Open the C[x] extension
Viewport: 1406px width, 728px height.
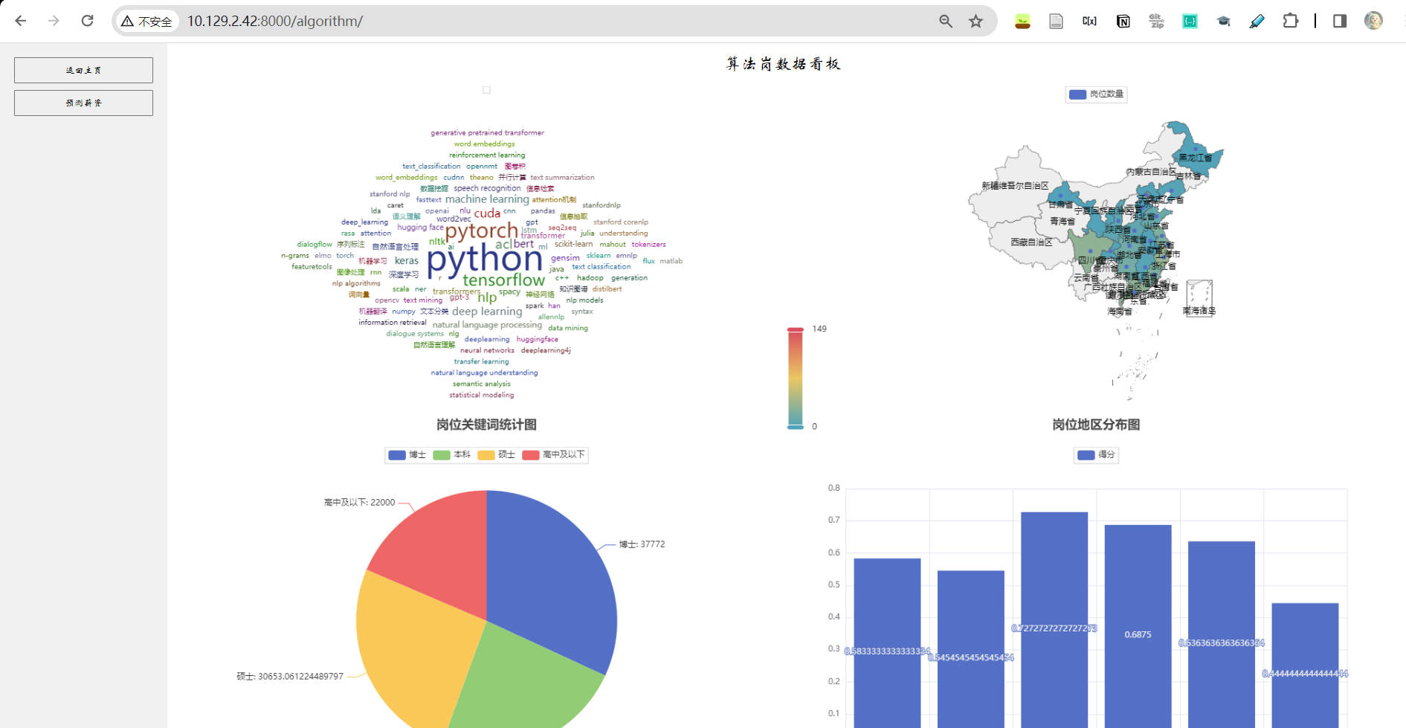1089,22
